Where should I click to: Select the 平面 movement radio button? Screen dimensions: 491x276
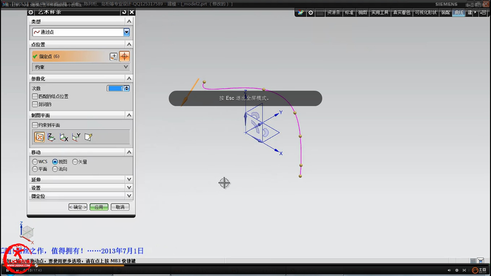pos(35,169)
